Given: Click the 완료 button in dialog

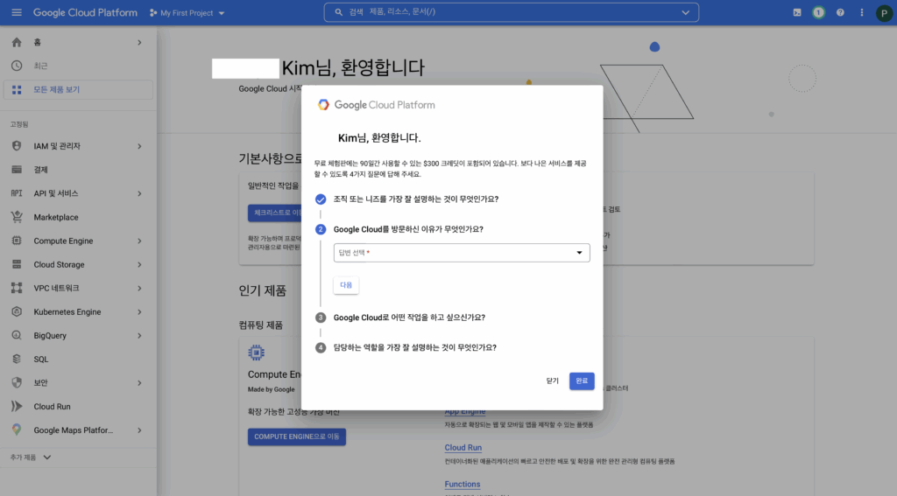Looking at the screenshot, I should (x=582, y=381).
